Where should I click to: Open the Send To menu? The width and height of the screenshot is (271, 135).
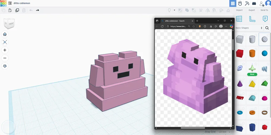(264, 10)
